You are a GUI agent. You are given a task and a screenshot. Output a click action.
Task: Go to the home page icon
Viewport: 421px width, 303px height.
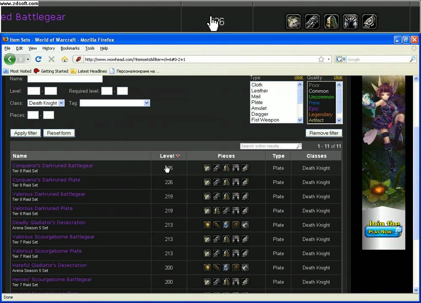[x=64, y=59]
